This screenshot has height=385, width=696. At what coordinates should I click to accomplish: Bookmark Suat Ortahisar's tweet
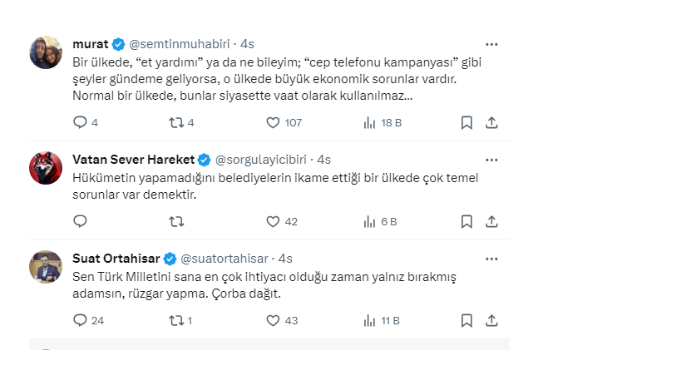pos(466,320)
